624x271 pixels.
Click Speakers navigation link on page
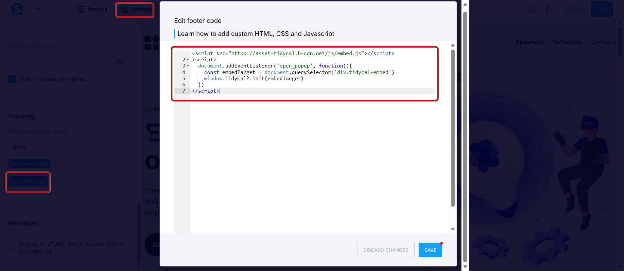(x=529, y=42)
